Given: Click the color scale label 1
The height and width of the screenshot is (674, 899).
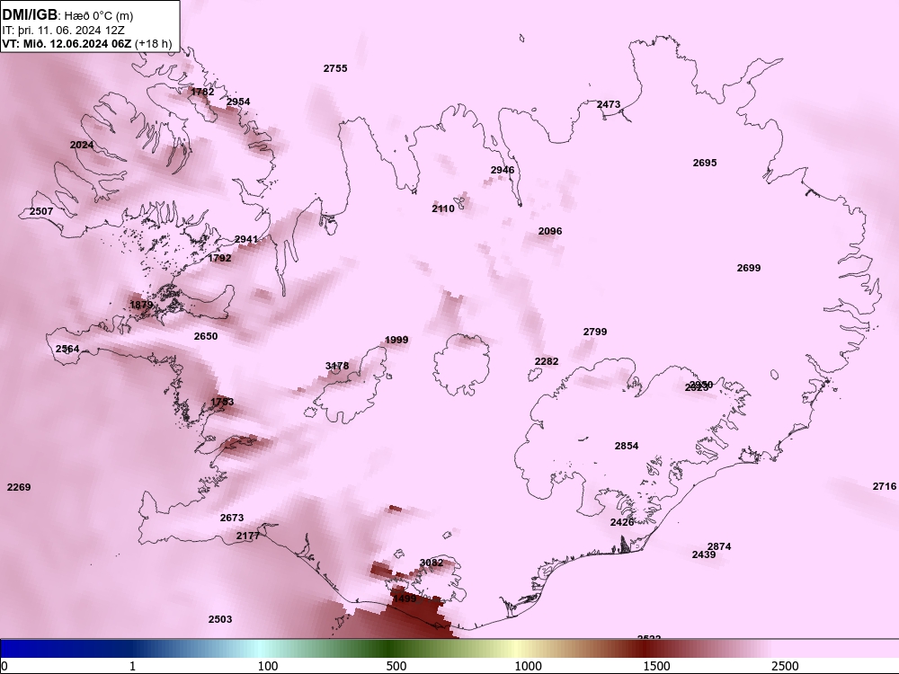Looking at the screenshot, I should tap(132, 666).
